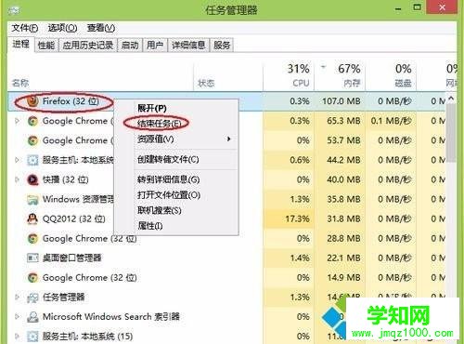Image resolution: width=464 pixels, height=344 pixels.
Task: Open the 文件(F) menu
Action: click(25, 28)
